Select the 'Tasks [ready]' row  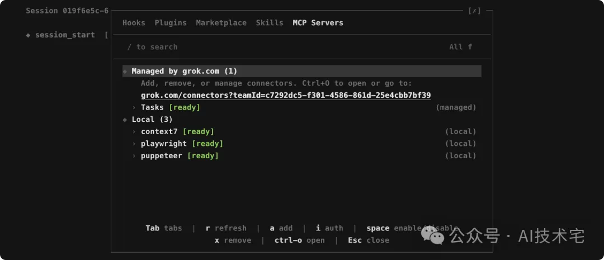[301, 107]
